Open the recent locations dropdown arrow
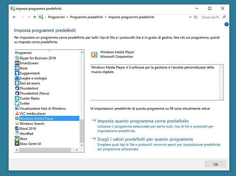 click(x=29, y=17)
